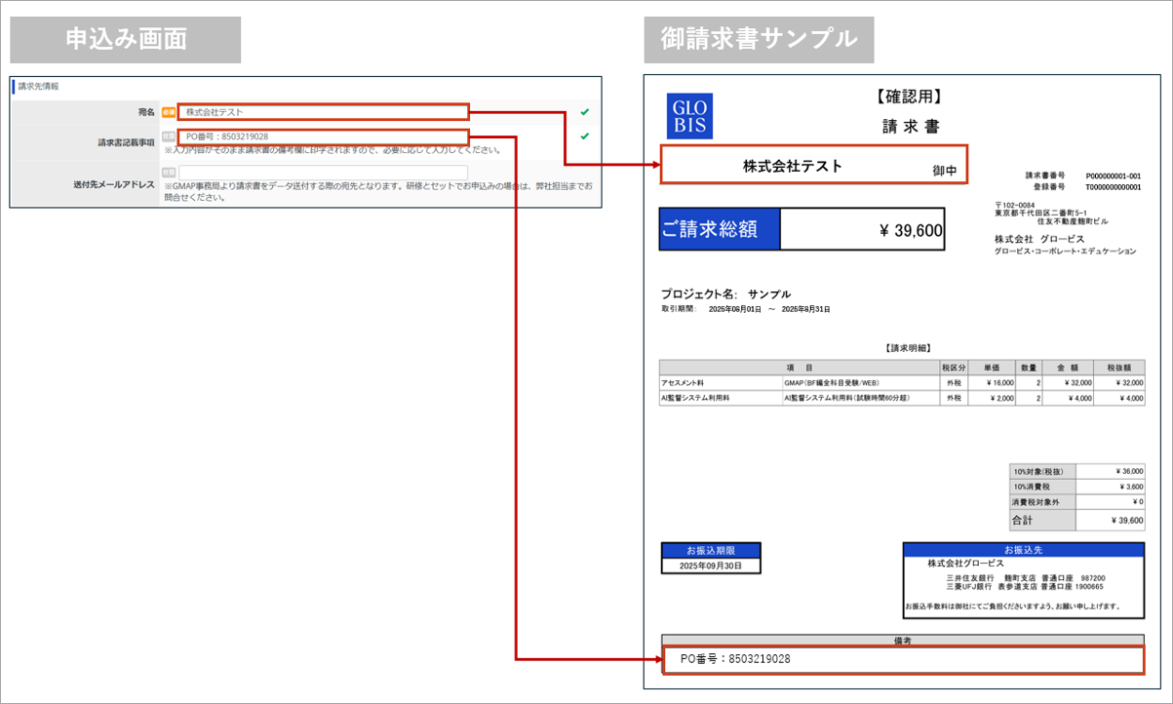
Task: Click the 請求先情報 section heading
Action: point(38,86)
